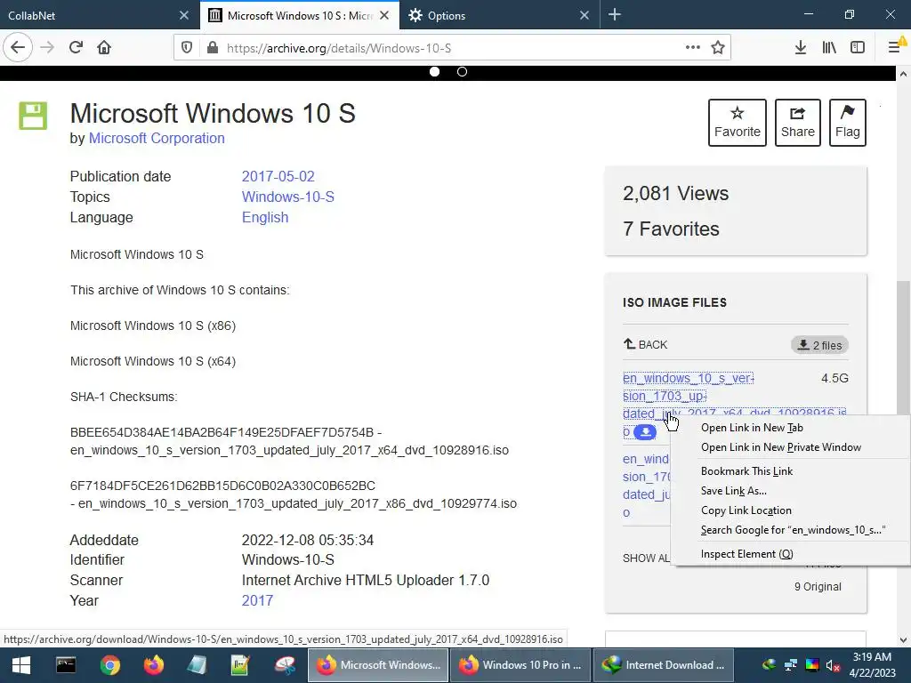
Task: Open the Windows Start menu
Action: [21, 665]
